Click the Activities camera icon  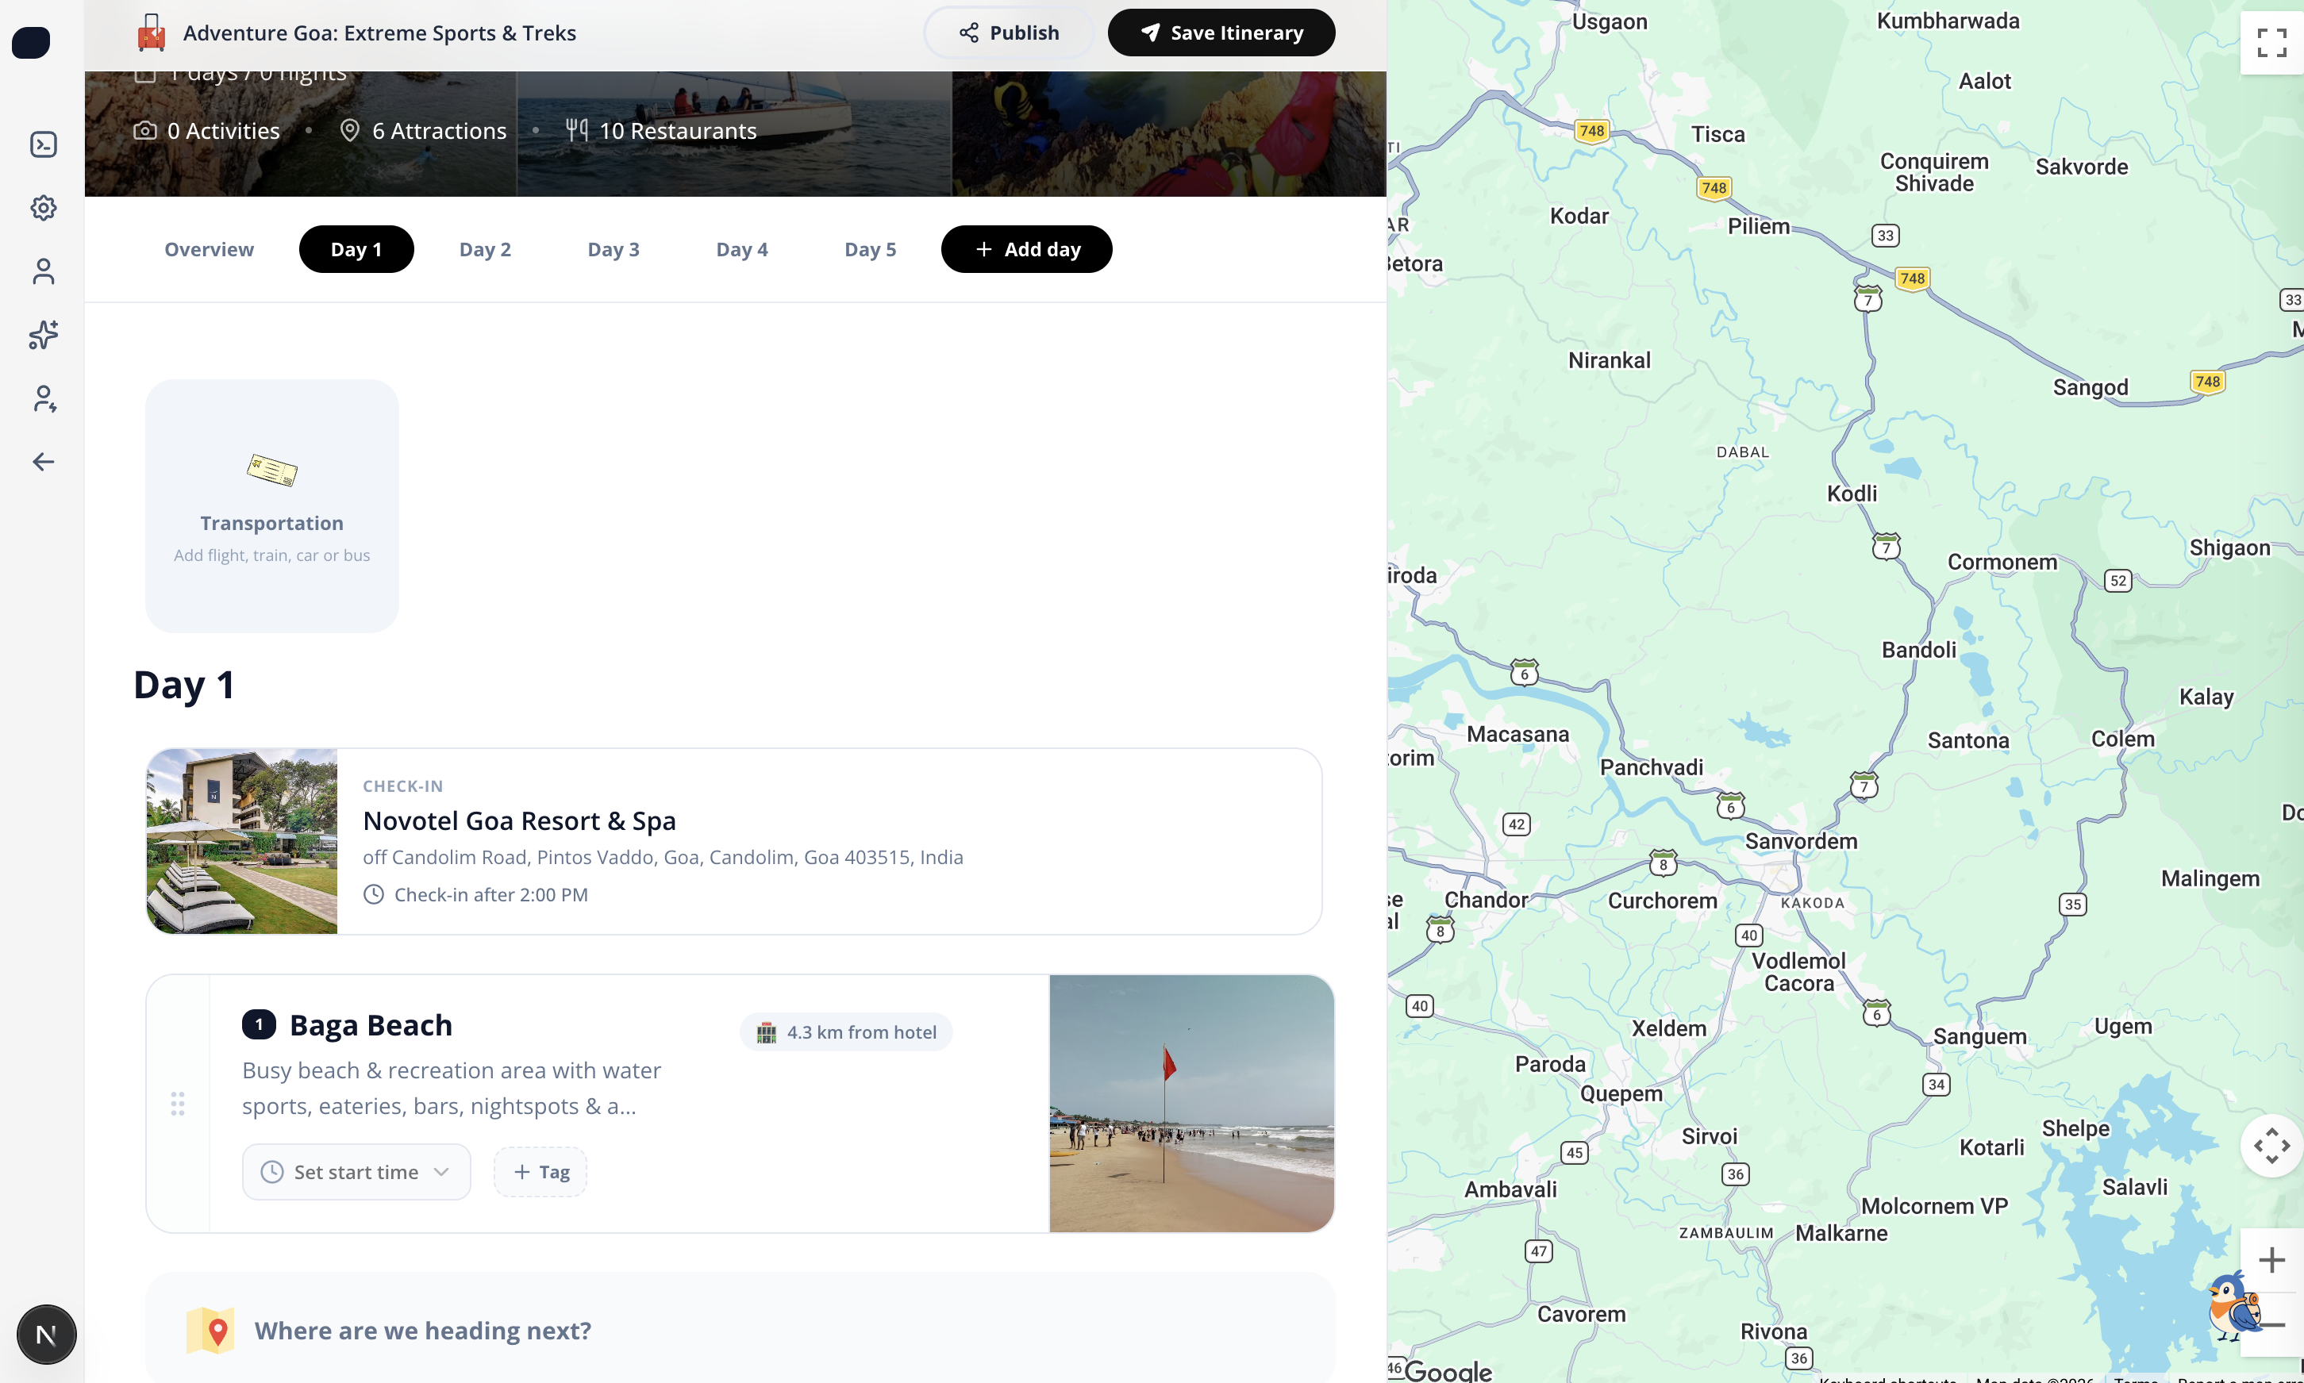pos(144,130)
